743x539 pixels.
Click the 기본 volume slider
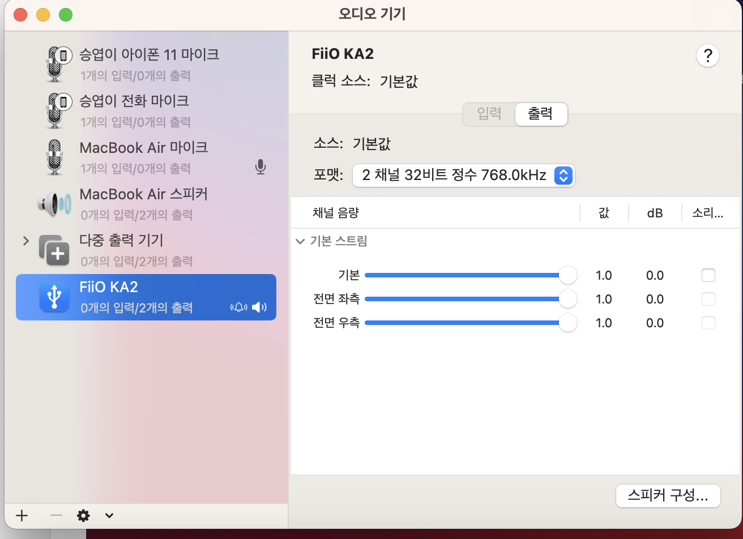tap(471, 275)
